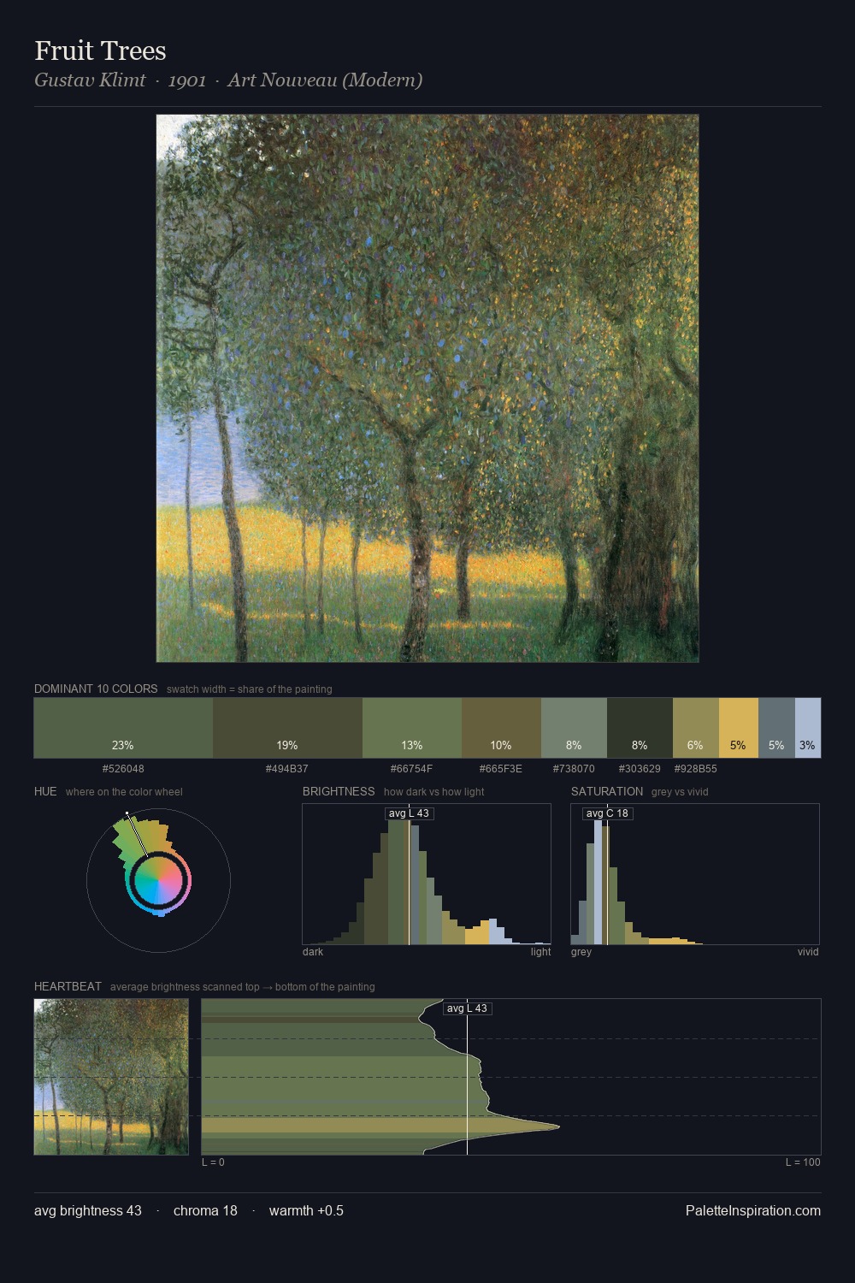The height and width of the screenshot is (1283, 855).
Task: Click the 'grey' axis label
Action: [581, 952]
